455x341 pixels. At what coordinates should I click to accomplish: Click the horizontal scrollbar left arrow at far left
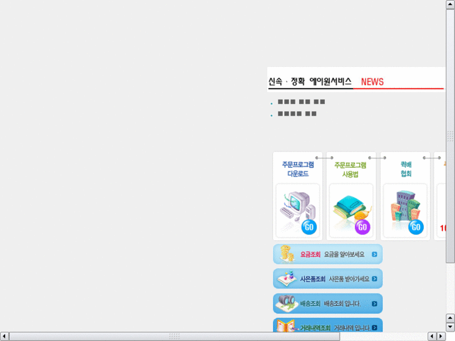pyautogui.click(x=4, y=337)
